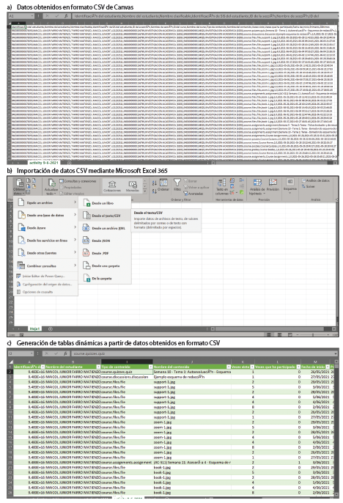Expand Desde una base de datos submenu
Viewport: 343px width, 503px height.
pos(47,216)
